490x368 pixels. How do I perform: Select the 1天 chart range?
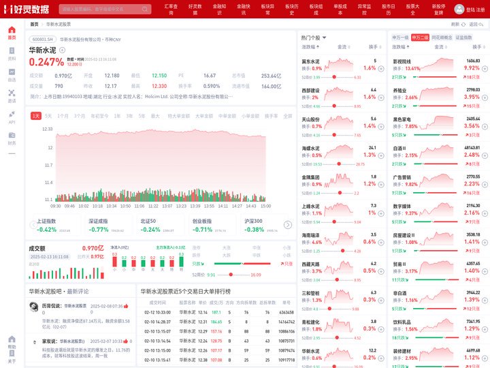36,116
